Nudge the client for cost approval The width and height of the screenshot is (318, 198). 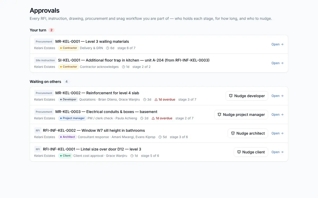point(251,152)
